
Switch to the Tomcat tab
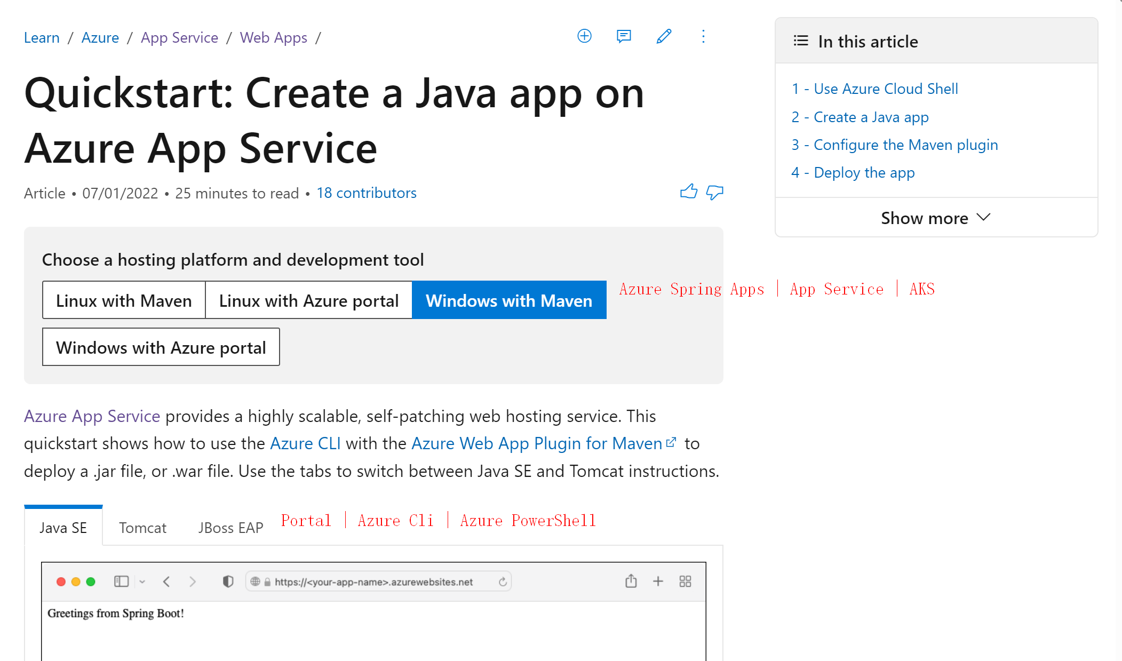pyautogui.click(x=142, y=528)
